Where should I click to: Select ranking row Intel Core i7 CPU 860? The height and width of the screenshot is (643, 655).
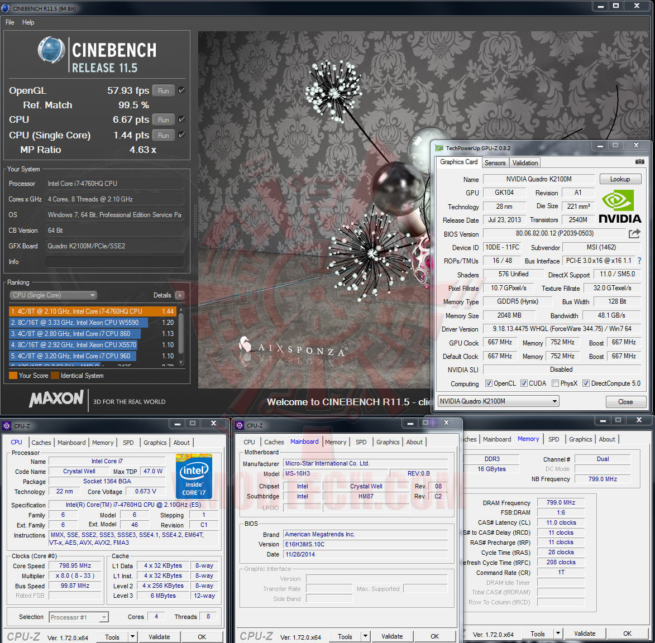tap(92, 334)
